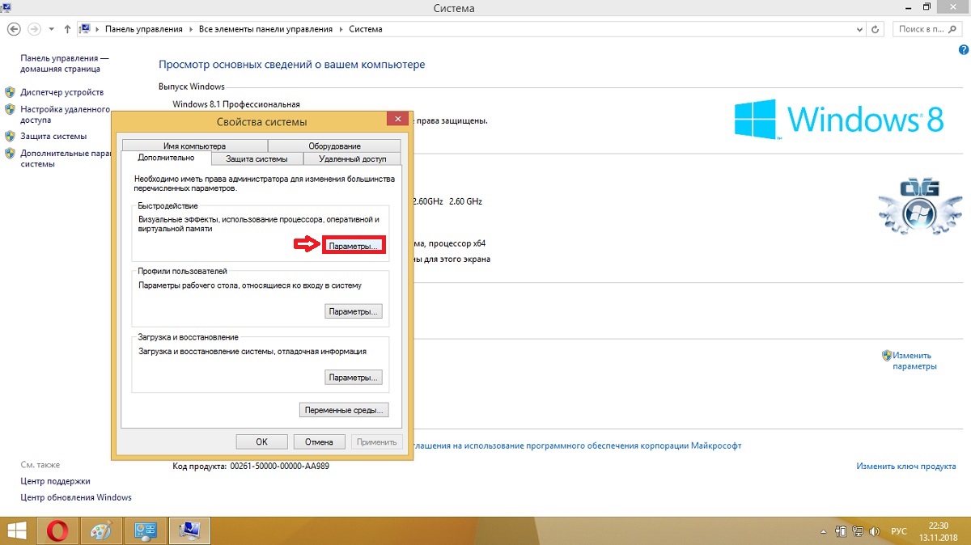This screenshot has height=545, width=971.
Task: Click the computer icon in address bar
Action: click(85, 29)
